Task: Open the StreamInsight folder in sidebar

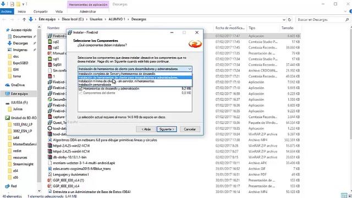Action: pos(23,164)
